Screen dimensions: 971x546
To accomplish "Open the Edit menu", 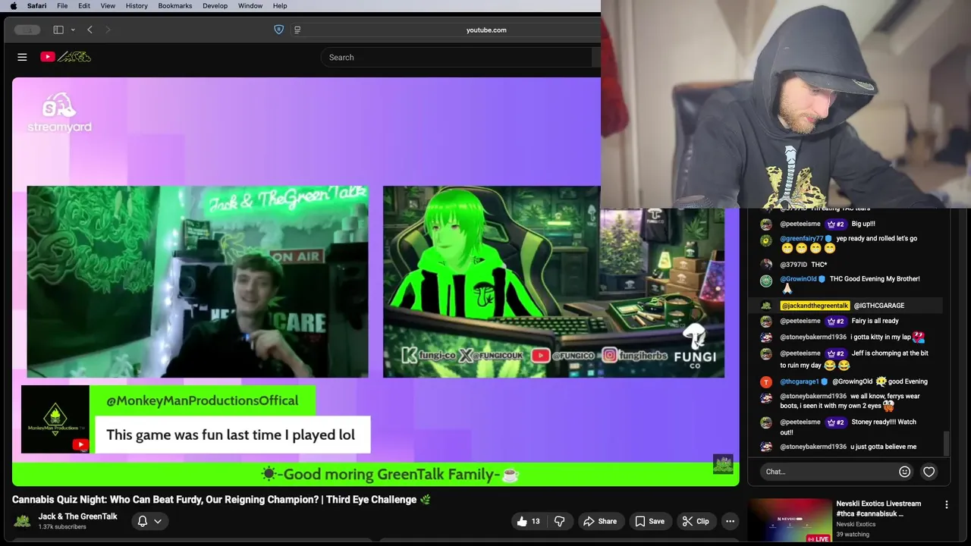I will point(84,5).
